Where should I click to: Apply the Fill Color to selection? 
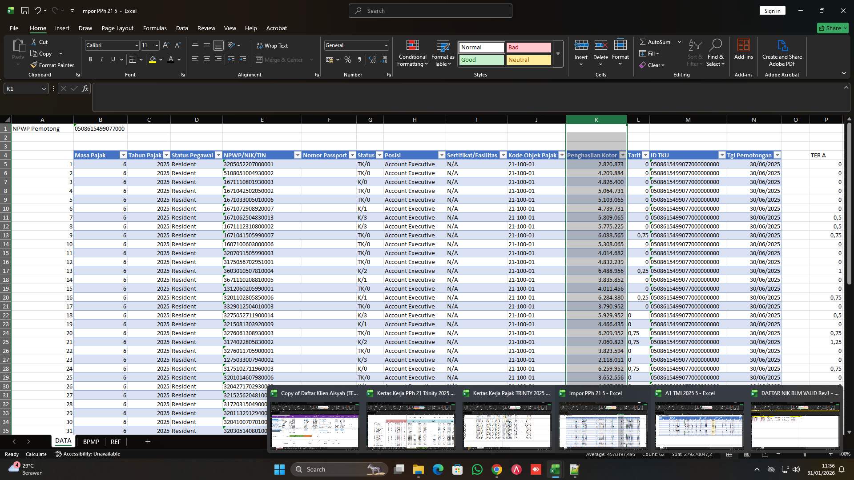tap(153, 60)
